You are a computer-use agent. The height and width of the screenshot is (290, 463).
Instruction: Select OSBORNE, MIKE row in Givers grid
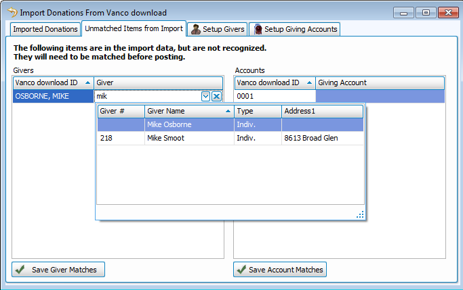(53, 97)
